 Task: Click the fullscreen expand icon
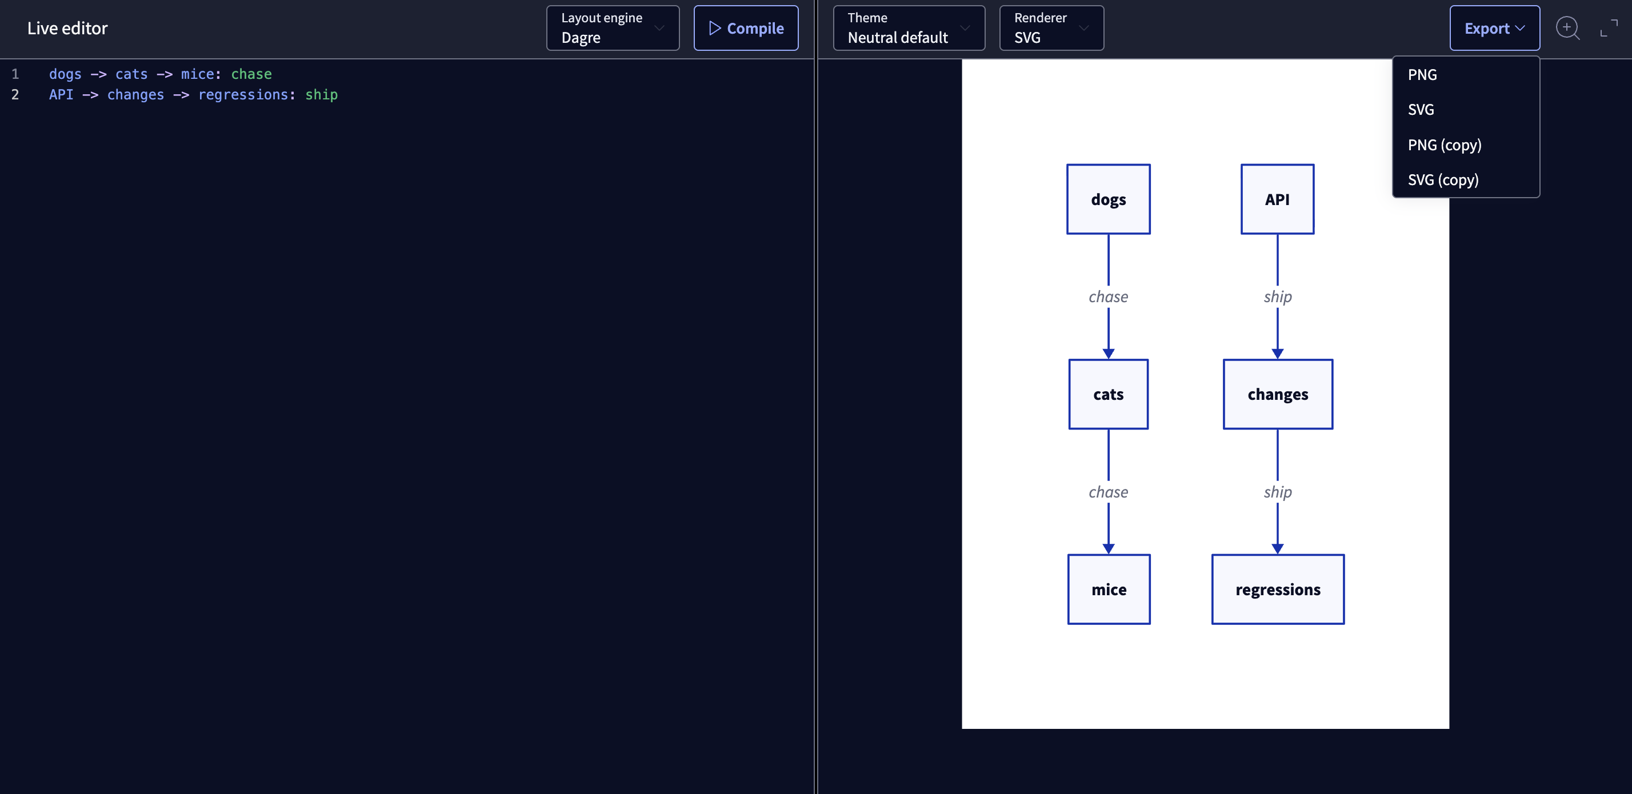click(1608, 28)
